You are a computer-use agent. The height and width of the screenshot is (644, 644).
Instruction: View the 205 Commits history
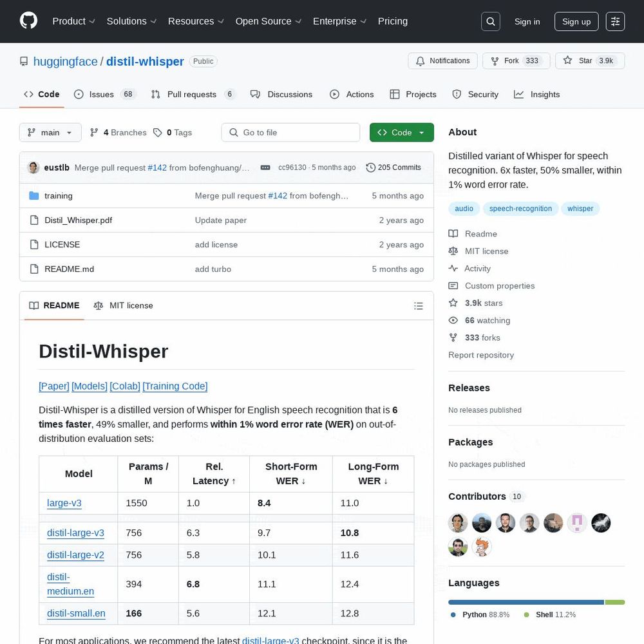pyautogui.click(x=393, y=167)
